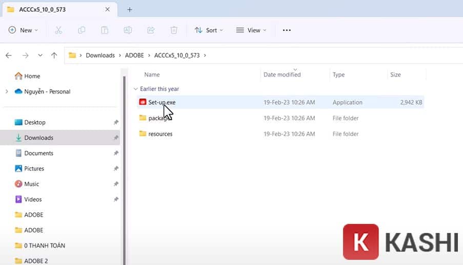Unpin Documents using its pin icon

point(116,153)
